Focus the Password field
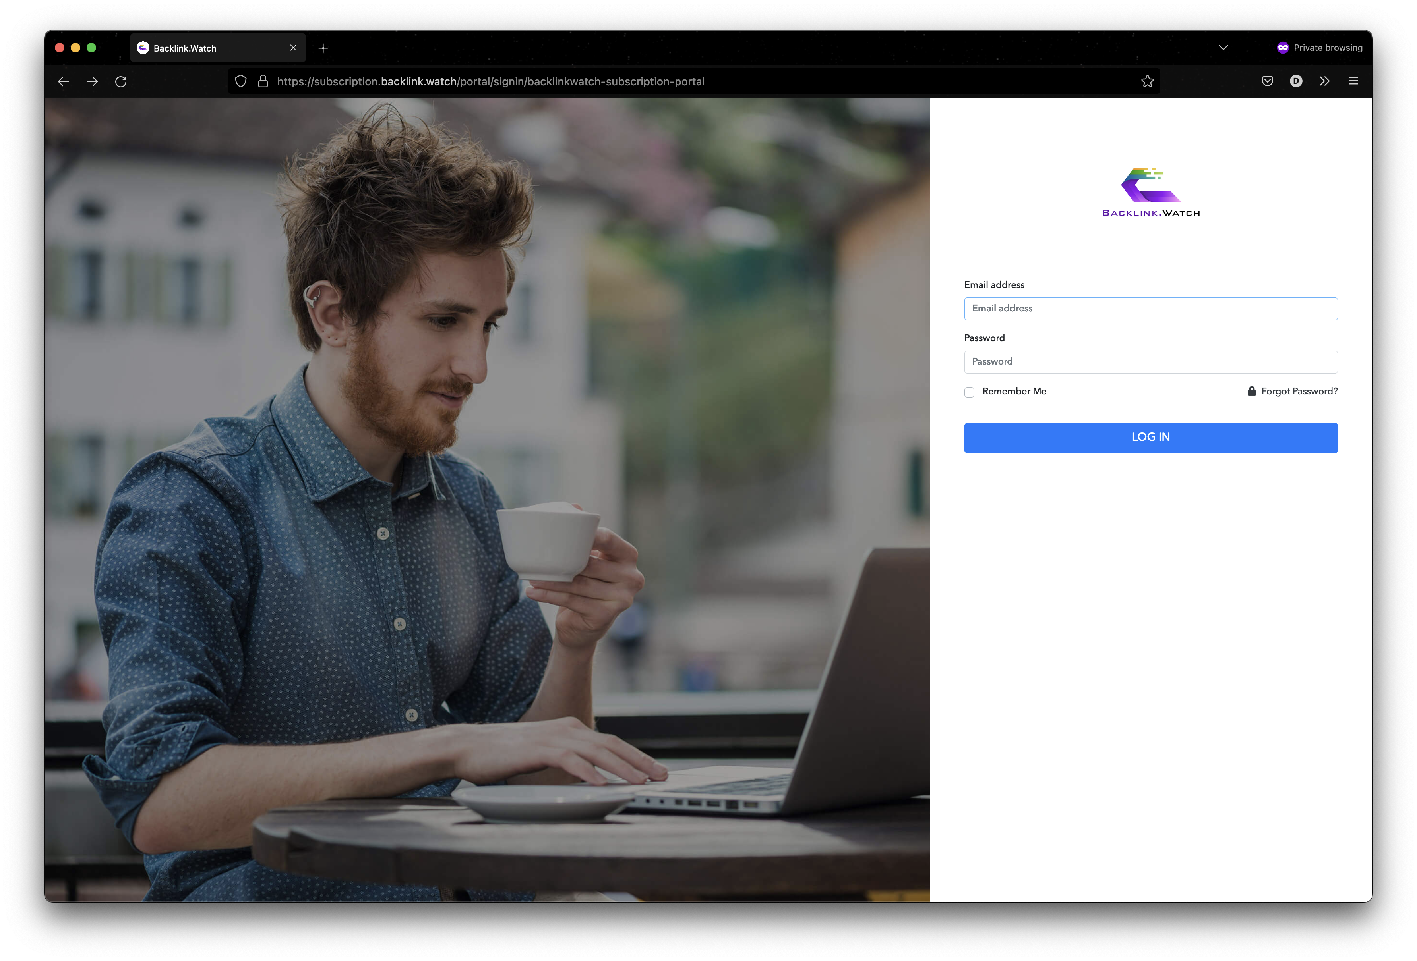The image size is (1417, 961). point(1150,362)
